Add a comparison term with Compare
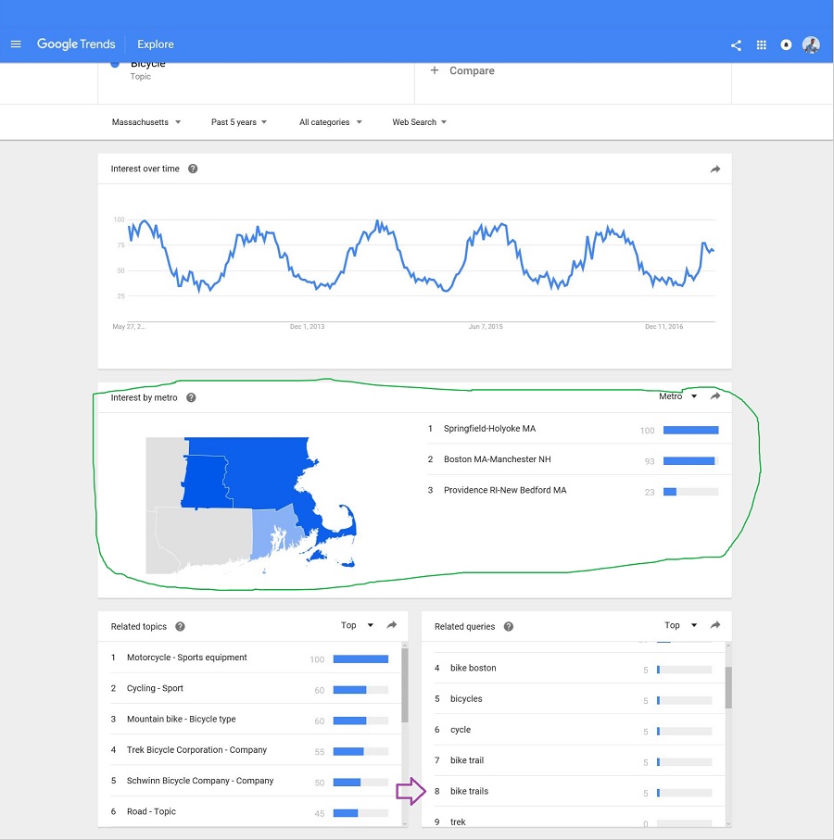Image resolution: width=834 pixels, height=840 pixels. tap(472, 70)
